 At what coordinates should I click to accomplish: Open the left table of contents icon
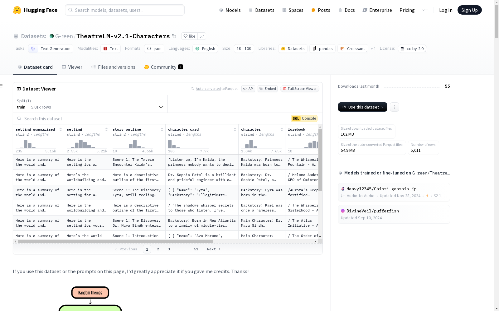[2, 86]
